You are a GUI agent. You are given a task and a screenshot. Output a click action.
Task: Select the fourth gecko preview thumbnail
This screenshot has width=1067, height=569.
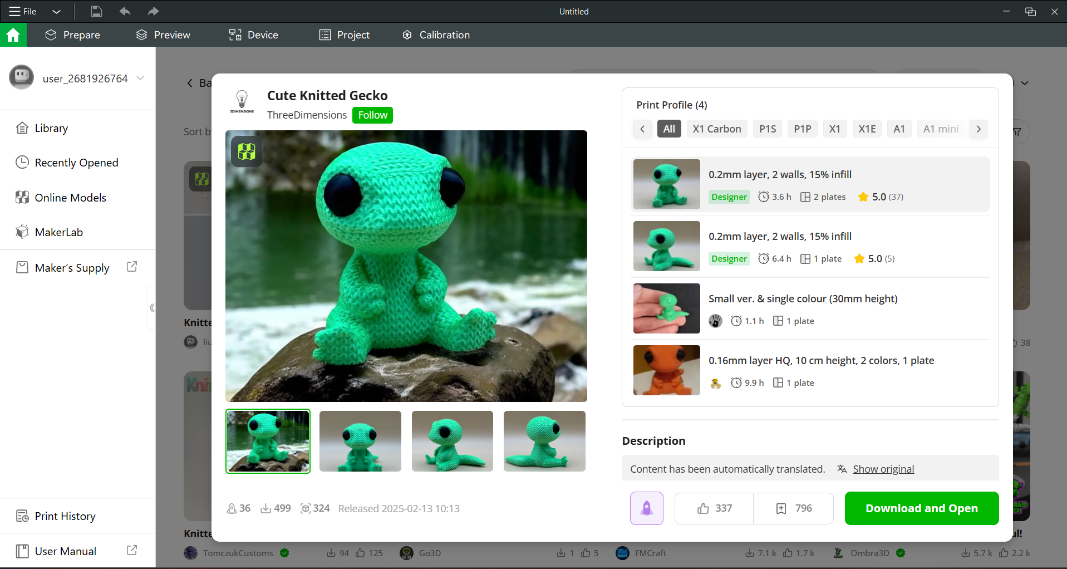(x=544, y=442)
